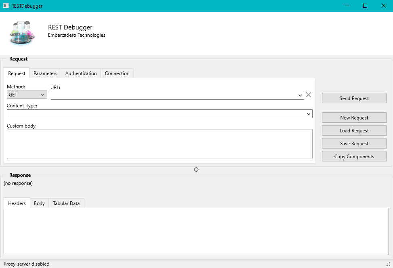Click the response headers list area
Screen dimensions: 393x268
pos(196,231)
